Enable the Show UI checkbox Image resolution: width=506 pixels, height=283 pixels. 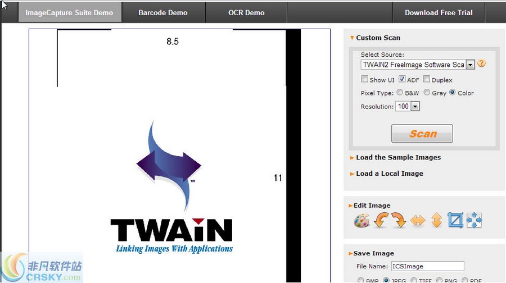(365, 79)
